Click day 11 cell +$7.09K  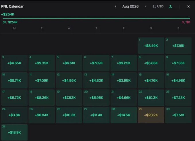42,80
